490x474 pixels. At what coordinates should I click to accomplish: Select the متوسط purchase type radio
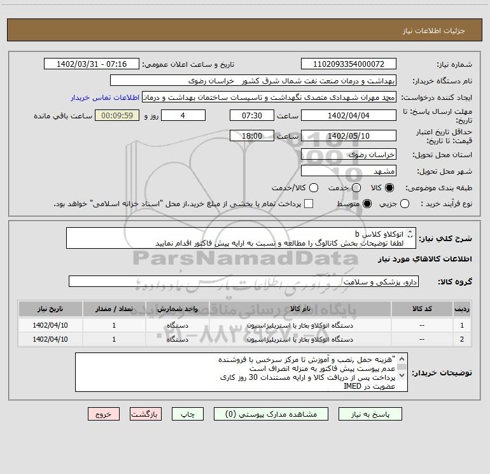(367, 204)
